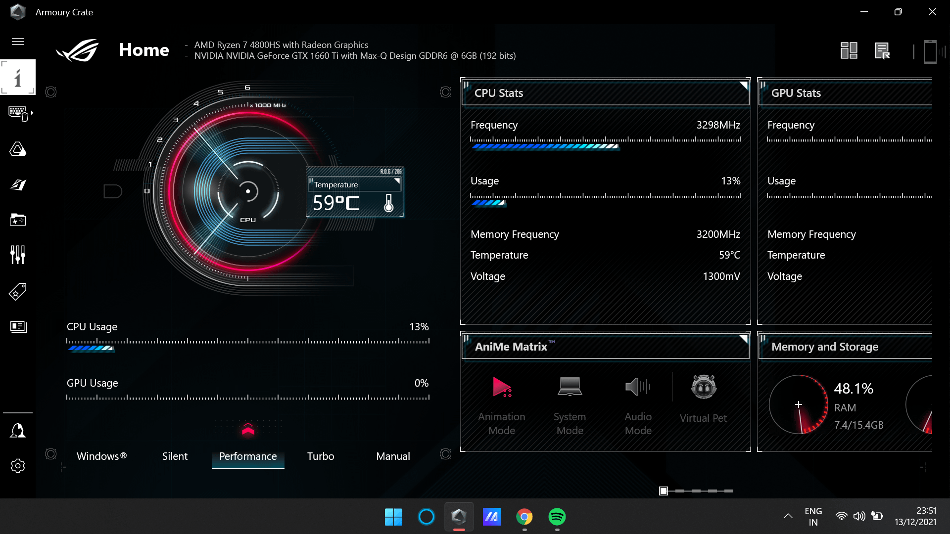
Task: Open Google Chrome from taskbar
Action: (x=524, y=517)
